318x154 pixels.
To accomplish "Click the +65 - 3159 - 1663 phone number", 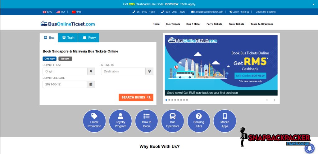I will click(x=143, y=12).
